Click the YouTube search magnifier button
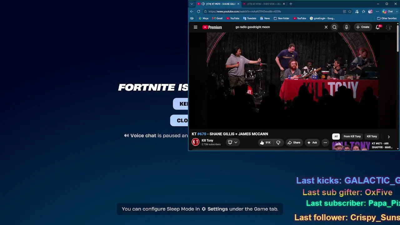Viewport: 400px width, 225px height. click(x=334, y=27)
